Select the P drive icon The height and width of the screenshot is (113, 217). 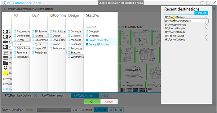click(x=5, y=47)
